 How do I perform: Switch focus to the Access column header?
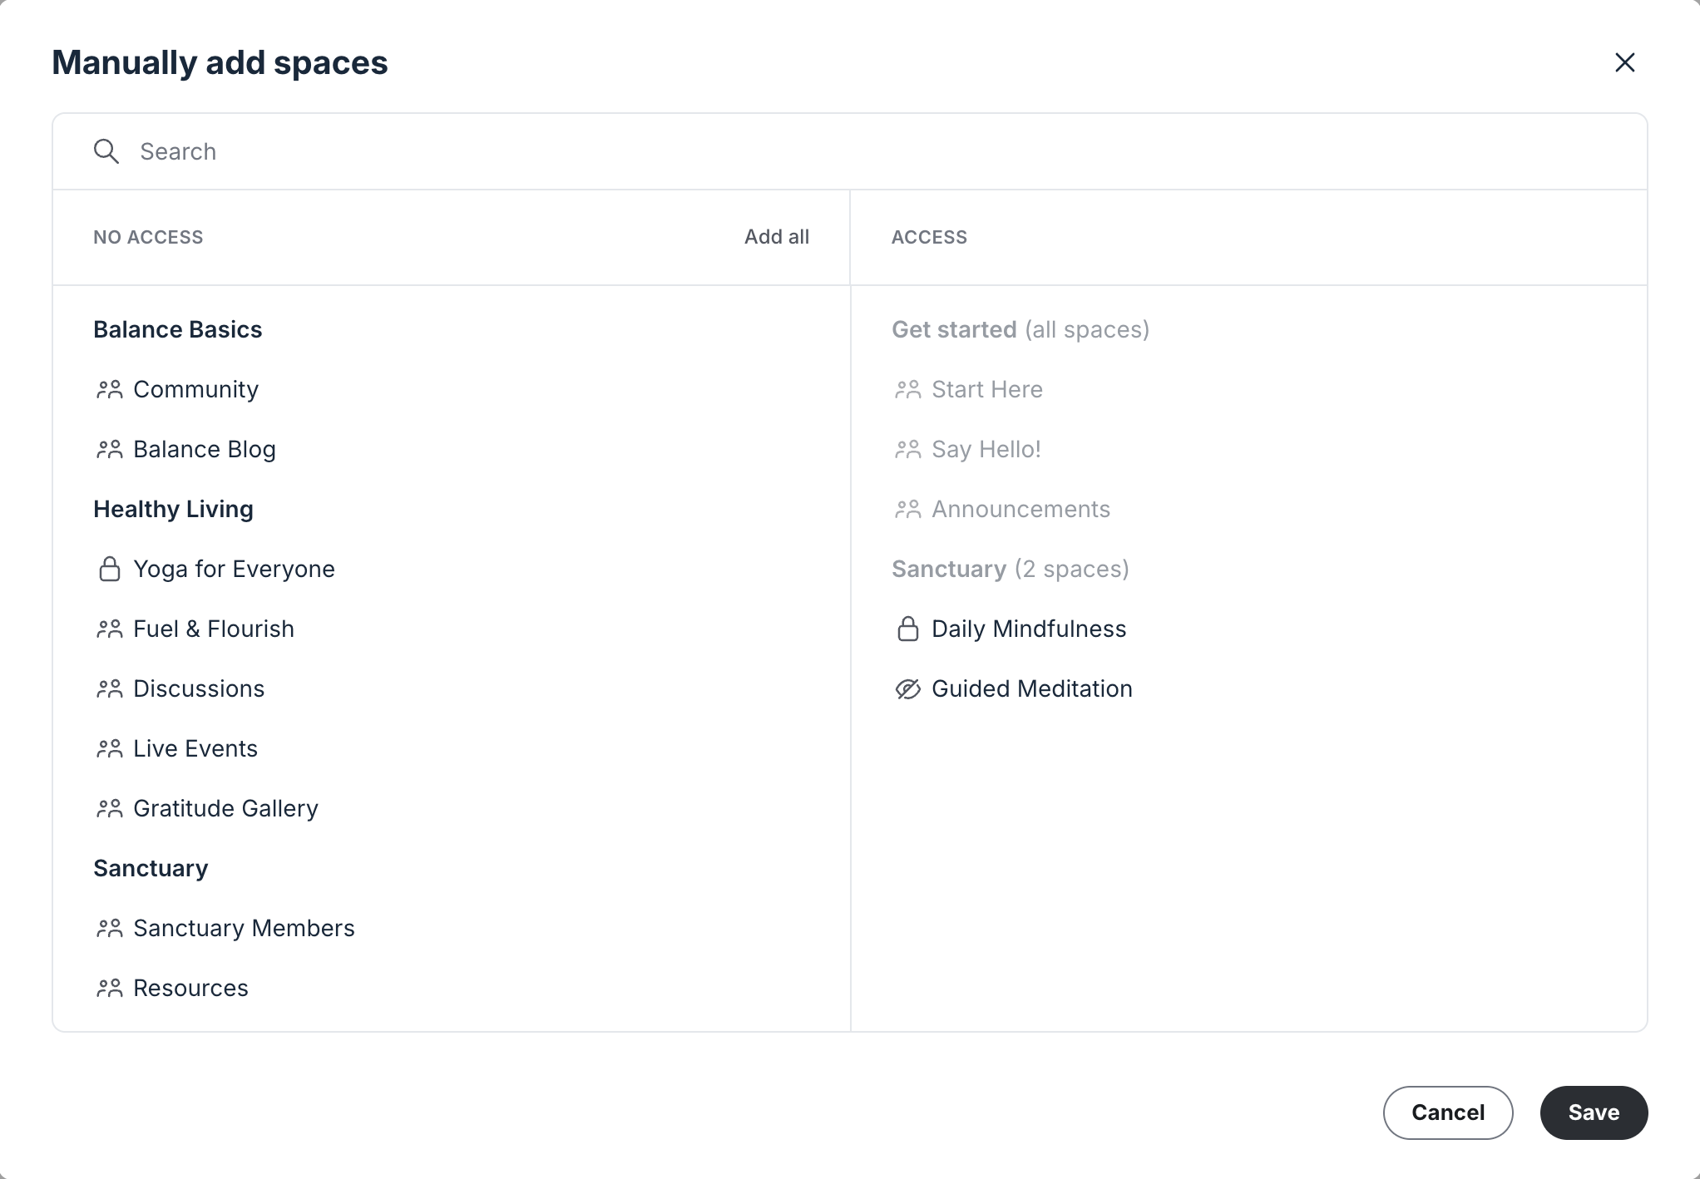point(929,237)
